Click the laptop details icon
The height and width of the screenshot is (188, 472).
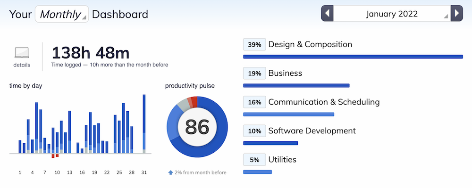(x=22, y=53)
